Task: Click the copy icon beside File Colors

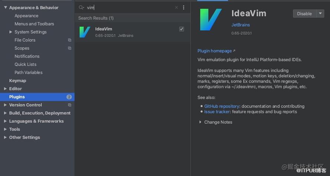Action: click(69, 40)
